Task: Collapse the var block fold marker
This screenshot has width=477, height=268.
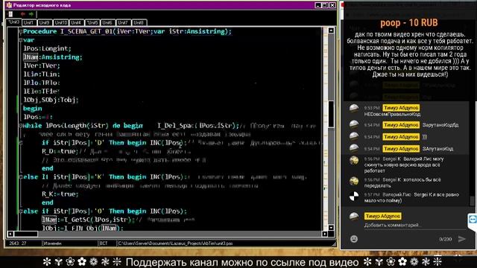Action: click(21, 39)
